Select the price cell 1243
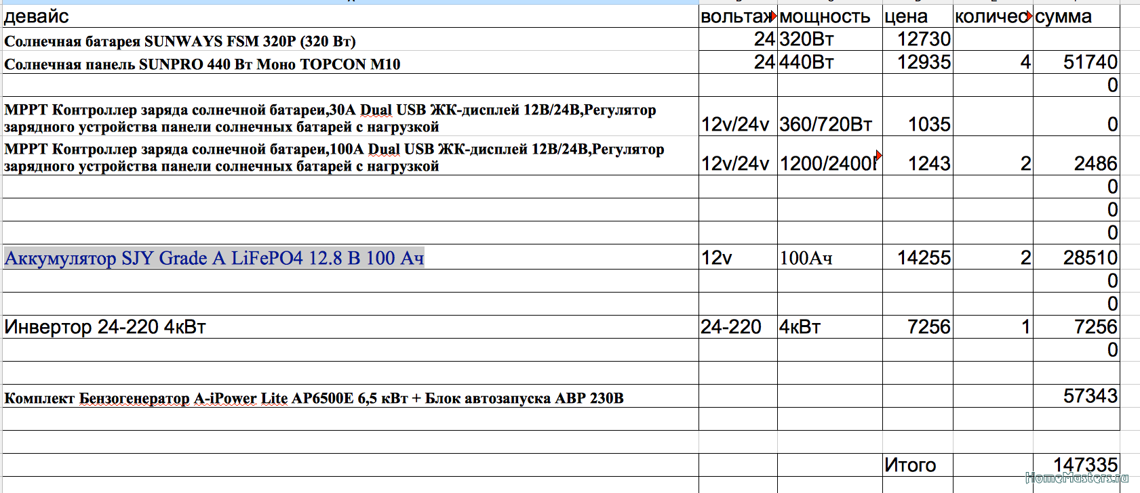The image size is (1140, 493). (x=918, y=156)
